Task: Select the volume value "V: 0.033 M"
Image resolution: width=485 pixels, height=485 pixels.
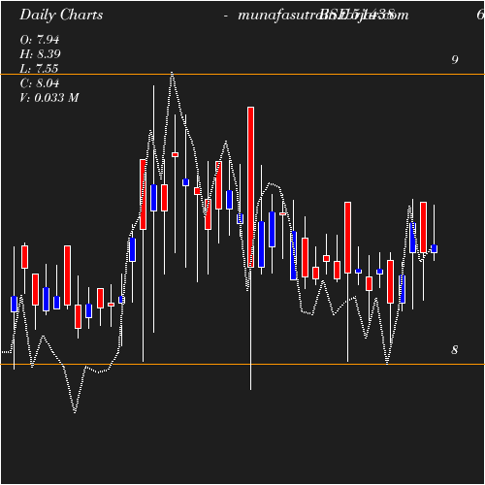Action: click(49, 98)
